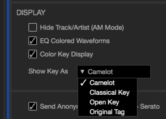Uncheck the Color Key Display box
The width and height of the screenshot is (166, 119).
33,54
